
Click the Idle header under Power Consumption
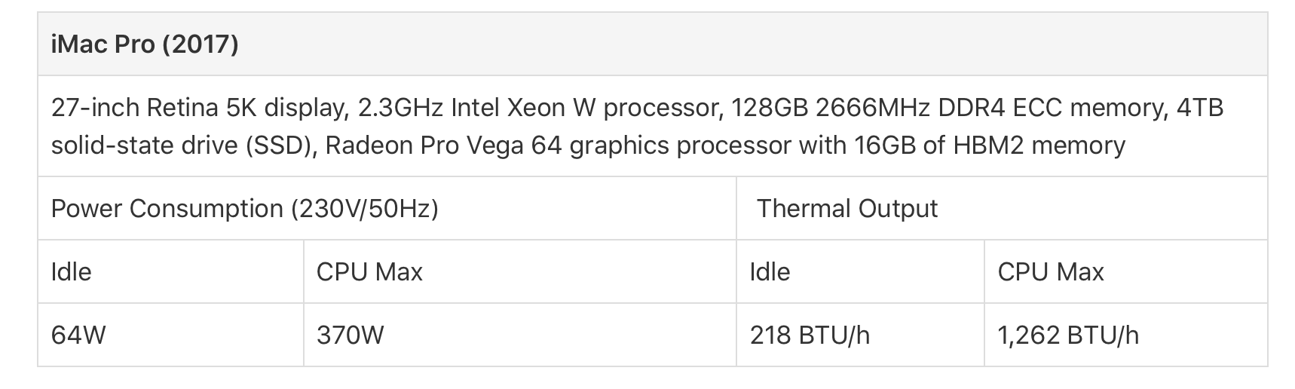click(71, 272)
